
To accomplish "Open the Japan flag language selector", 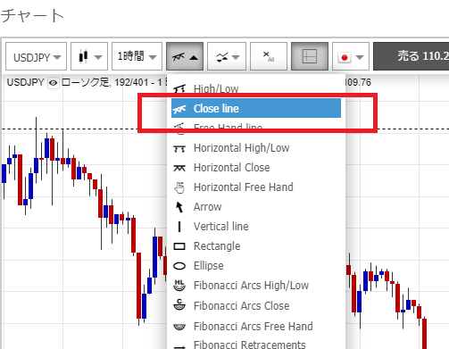I will point(351,56).
